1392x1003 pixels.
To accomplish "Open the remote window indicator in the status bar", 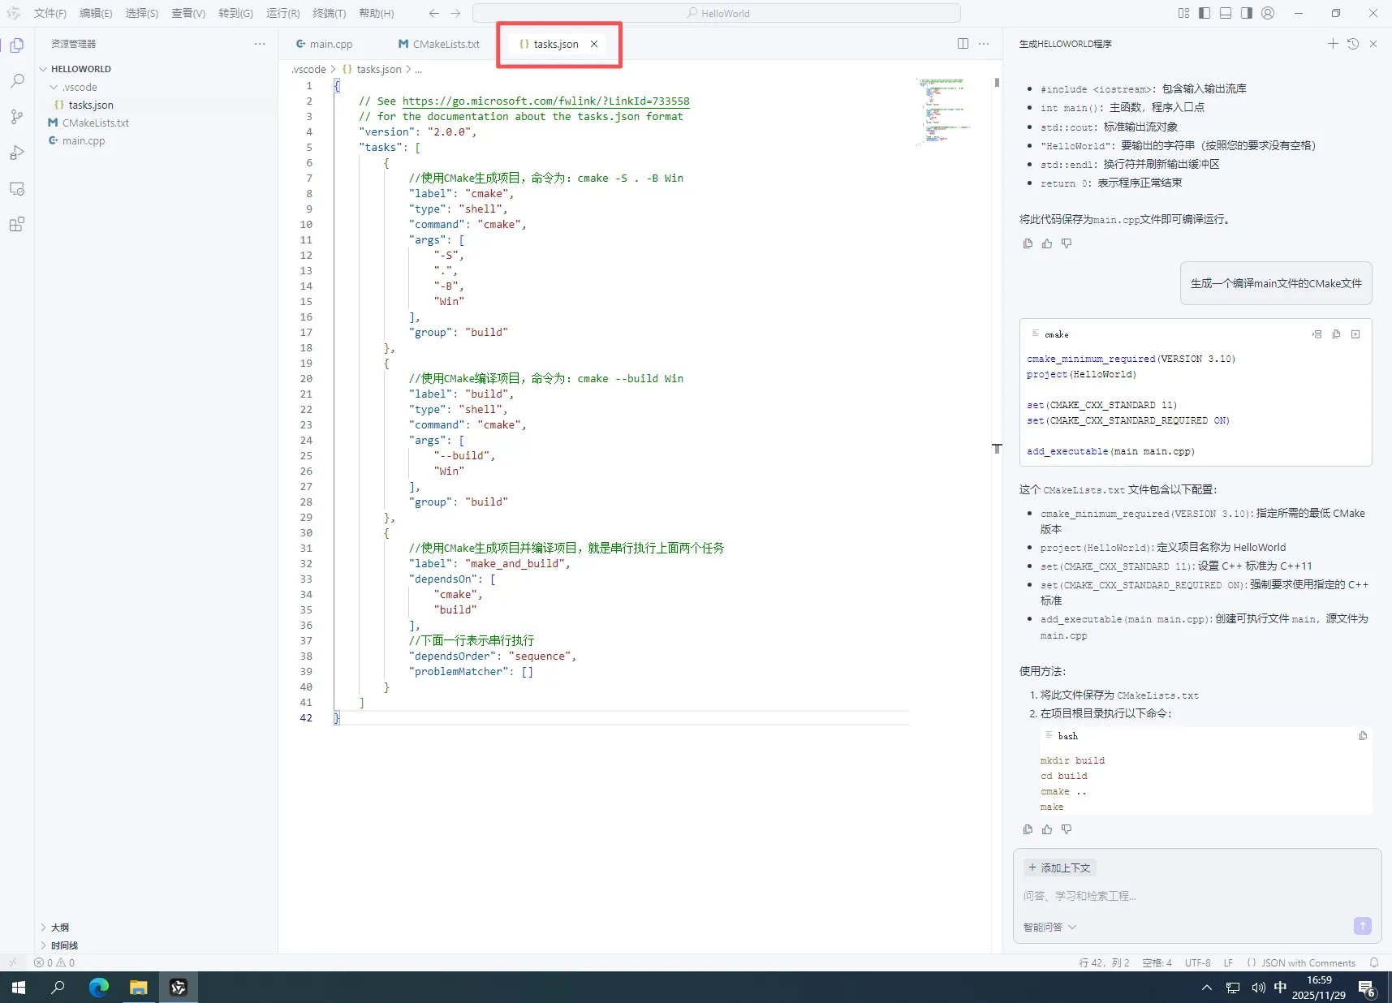I will pos(13,963).
